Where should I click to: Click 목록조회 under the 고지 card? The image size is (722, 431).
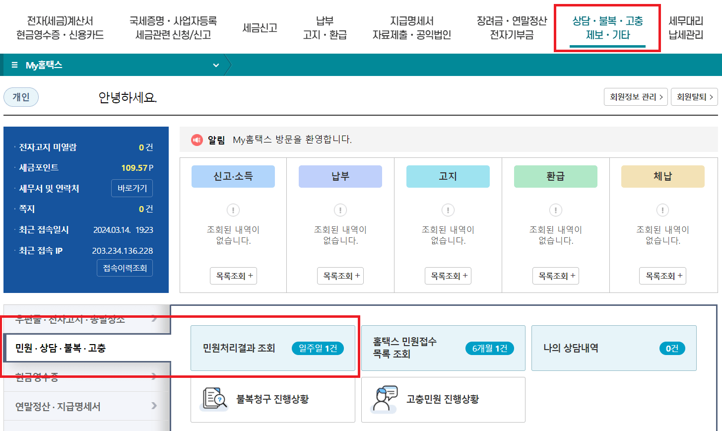tap(448, 276)
